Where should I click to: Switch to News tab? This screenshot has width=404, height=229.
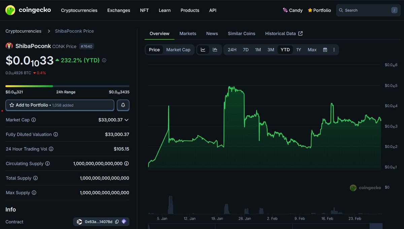click(x=212, y=34)
